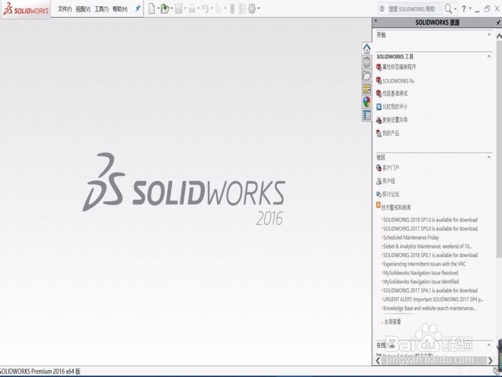Open 比较我的评分
This screenshot has width=502, height=377.
point(392,106)
